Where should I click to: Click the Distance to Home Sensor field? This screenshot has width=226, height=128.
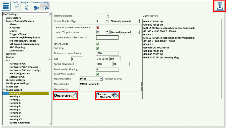click(x=107, y=53)
